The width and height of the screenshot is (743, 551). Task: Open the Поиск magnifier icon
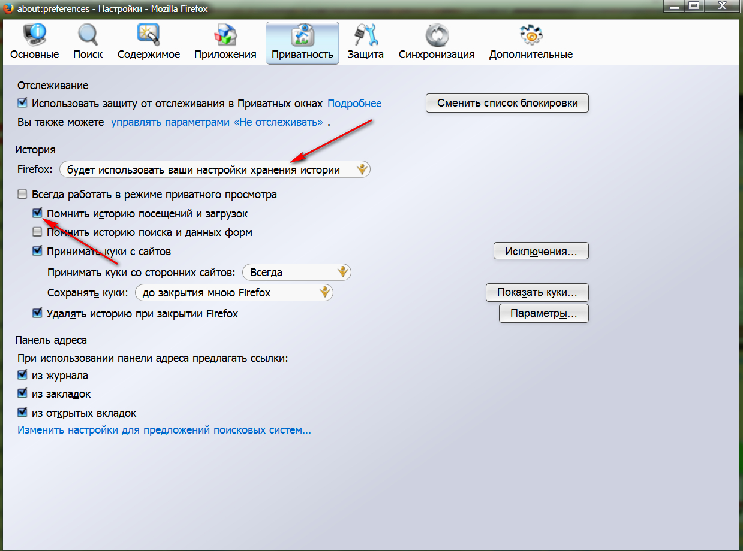(x=88, y=35)
